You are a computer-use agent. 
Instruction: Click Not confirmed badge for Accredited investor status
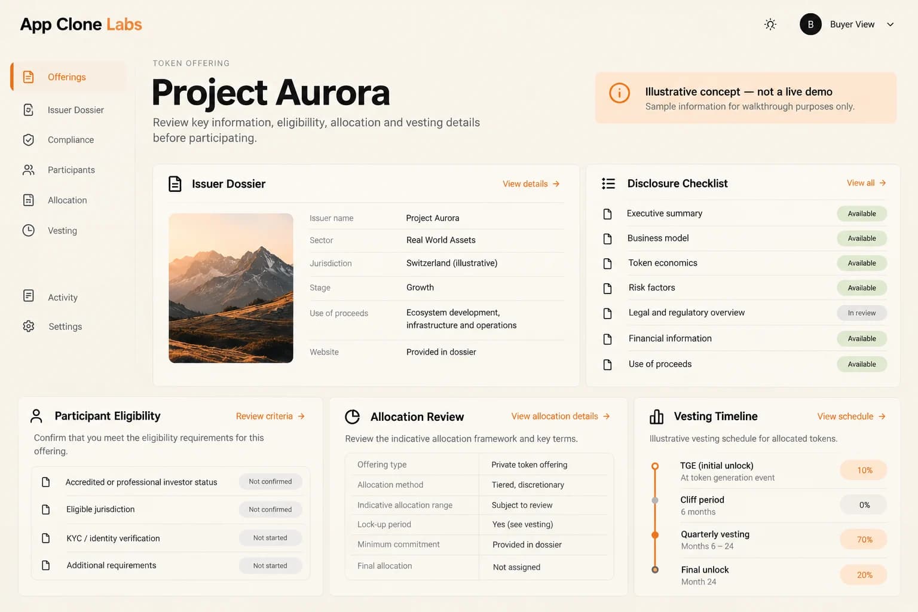270,482
